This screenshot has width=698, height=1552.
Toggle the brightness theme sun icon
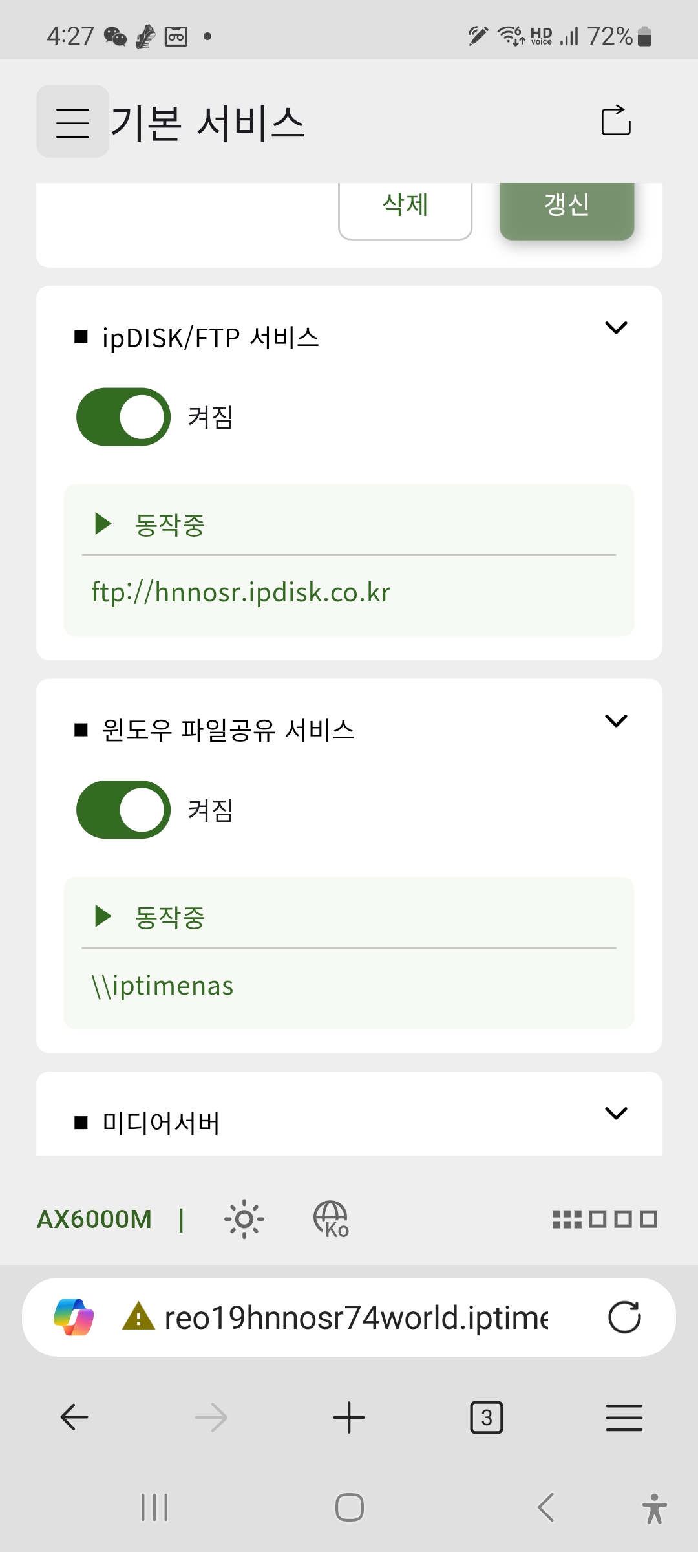point(244,1219)
